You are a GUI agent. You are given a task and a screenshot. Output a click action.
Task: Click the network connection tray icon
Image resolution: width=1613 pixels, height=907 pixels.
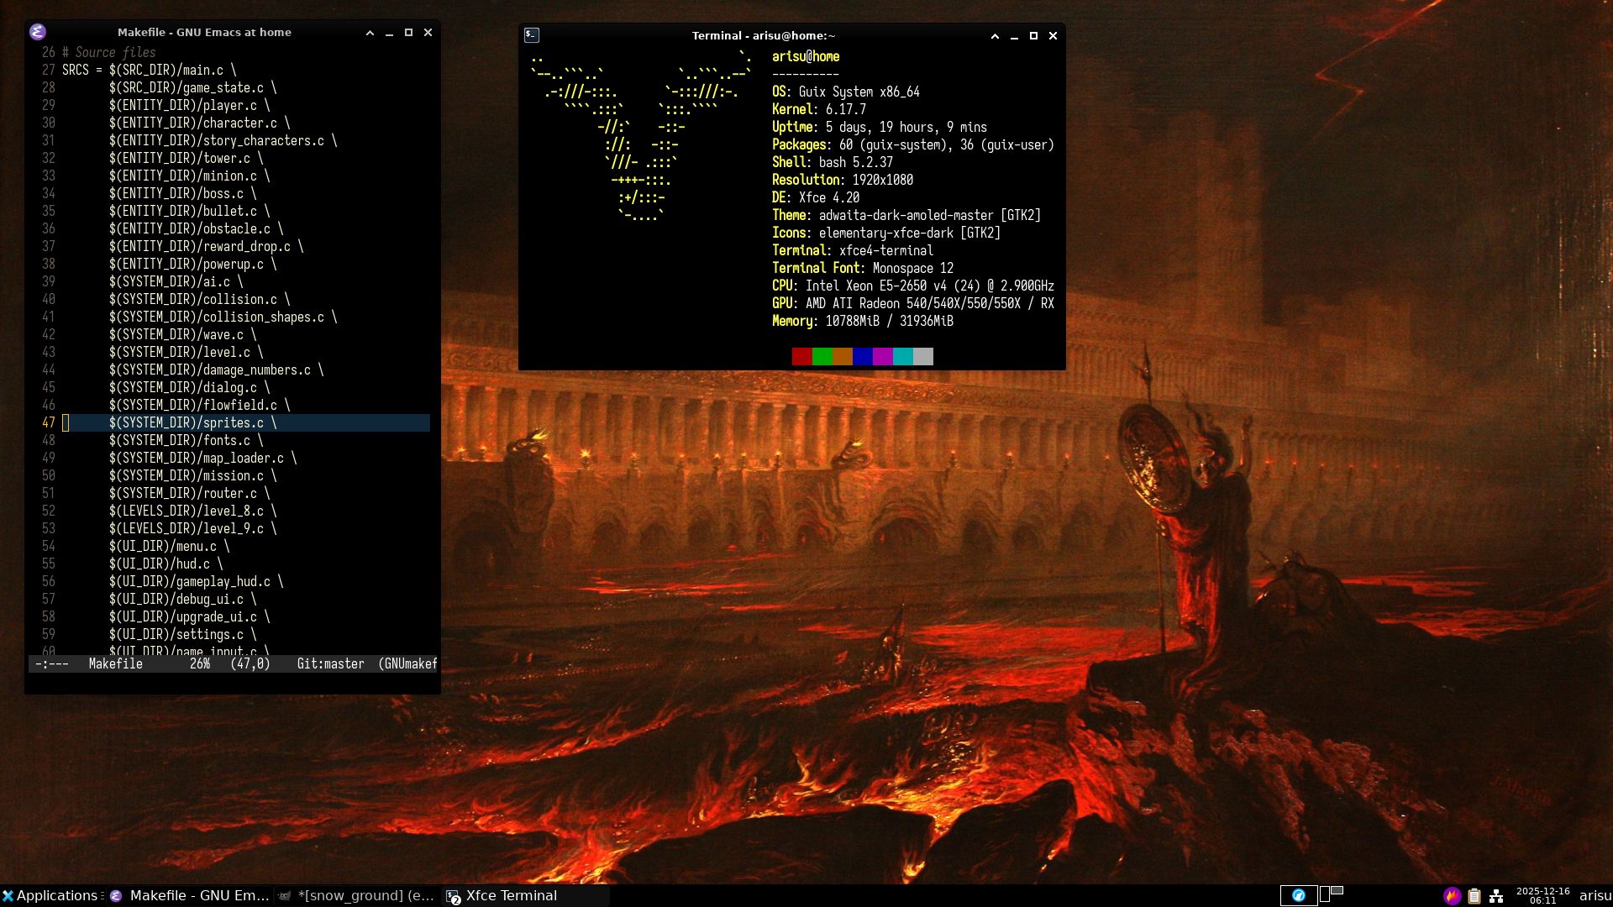click(1496, 896)
